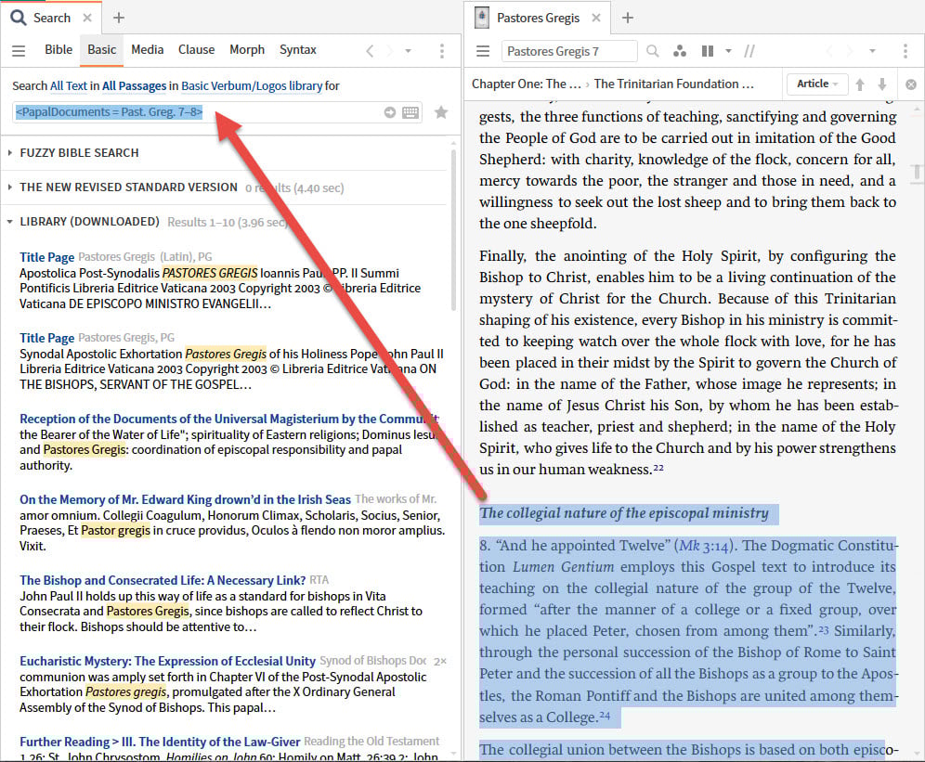Screen dimensions: 925x762
Task: Change the 'Basic Verbum/Logos library' resource scope
Action: (x=252, y=86)
